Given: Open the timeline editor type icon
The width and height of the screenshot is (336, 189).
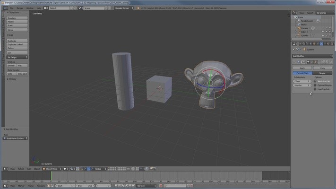Looking at the screenshot, I should coord(6,186).
